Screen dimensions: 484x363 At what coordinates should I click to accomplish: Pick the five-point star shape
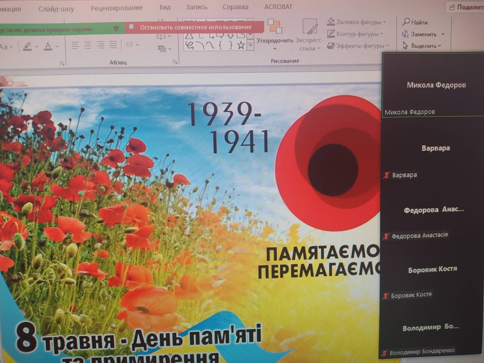click(x=241, y=46)
